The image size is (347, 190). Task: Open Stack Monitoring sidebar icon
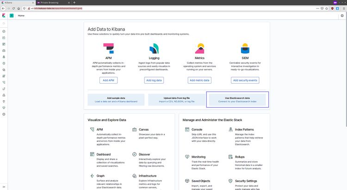tap(4, 108)
